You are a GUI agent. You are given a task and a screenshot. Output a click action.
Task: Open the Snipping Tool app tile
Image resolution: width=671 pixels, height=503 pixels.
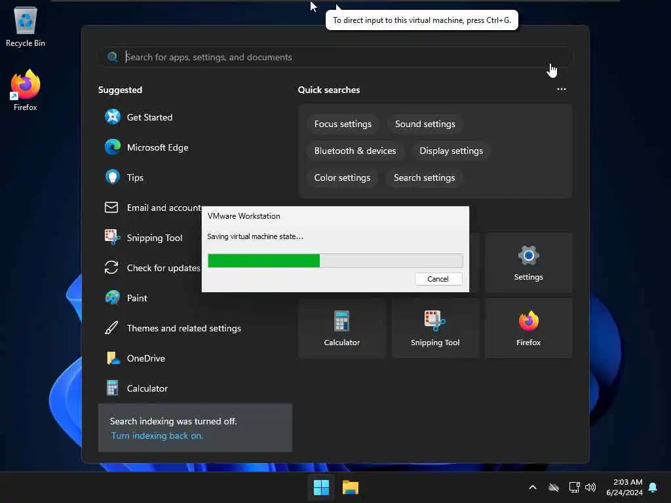[x=435, y=328]
